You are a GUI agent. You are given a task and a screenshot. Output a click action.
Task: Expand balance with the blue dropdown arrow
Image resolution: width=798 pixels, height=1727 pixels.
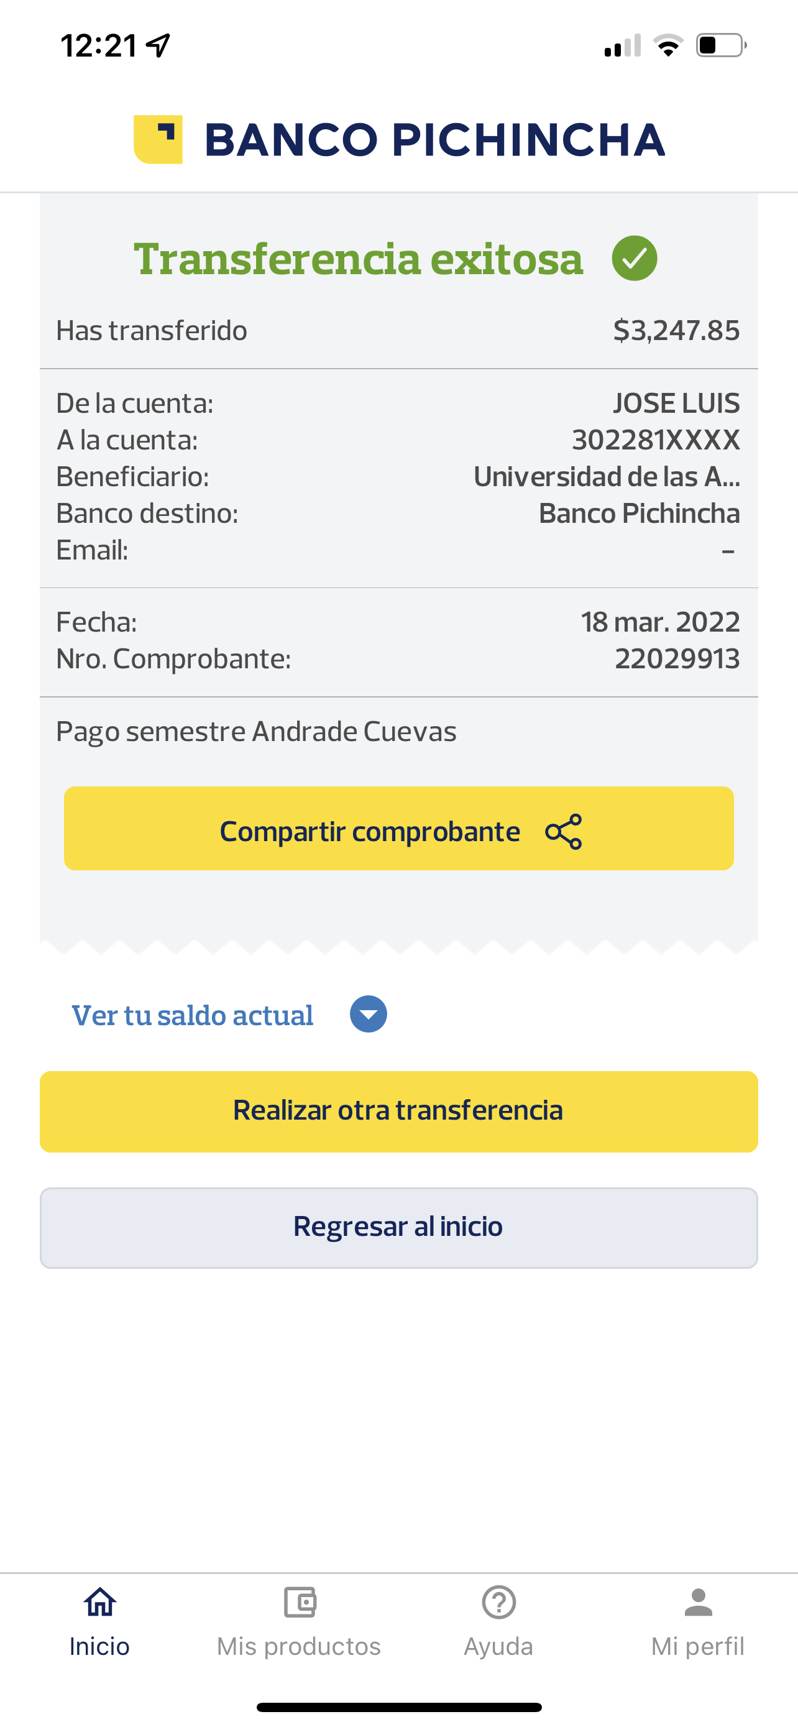368,1014
